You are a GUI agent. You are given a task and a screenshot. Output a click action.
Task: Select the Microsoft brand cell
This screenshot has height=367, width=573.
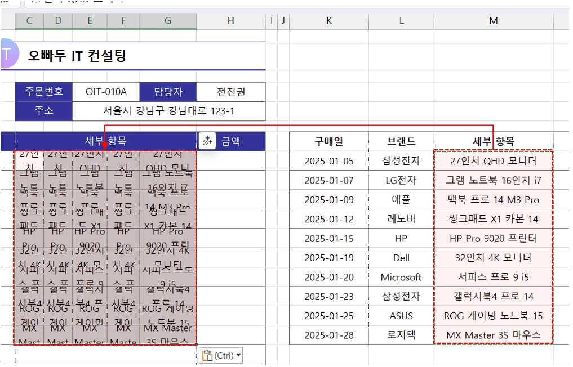401,277
